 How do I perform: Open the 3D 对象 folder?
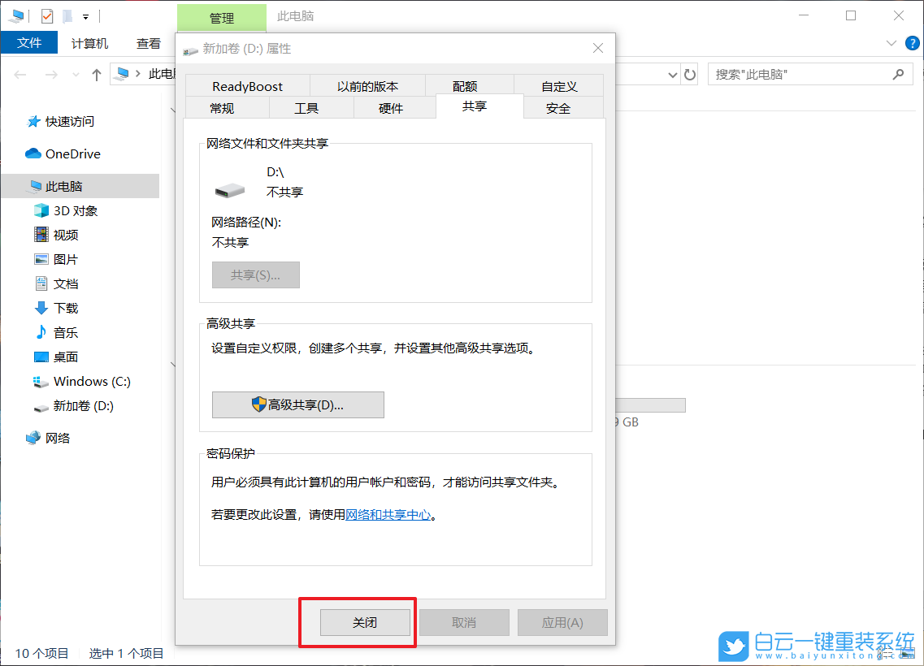pos(71,210)
